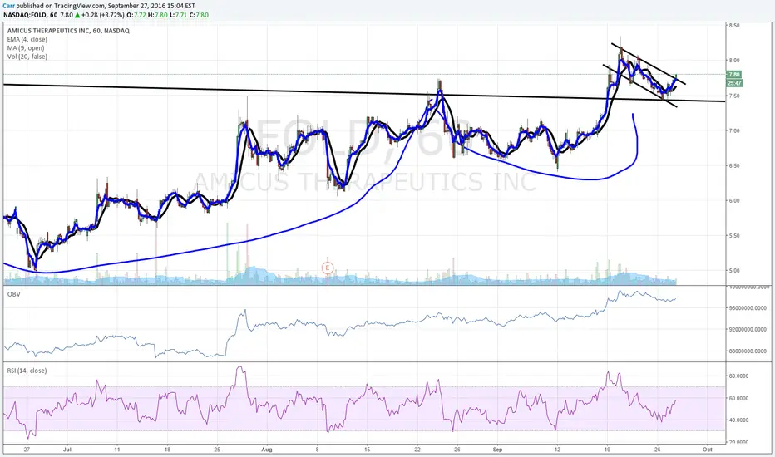Click the 'Aug' date axis label
Screen dimensions: 775x457
pos(267,450)
